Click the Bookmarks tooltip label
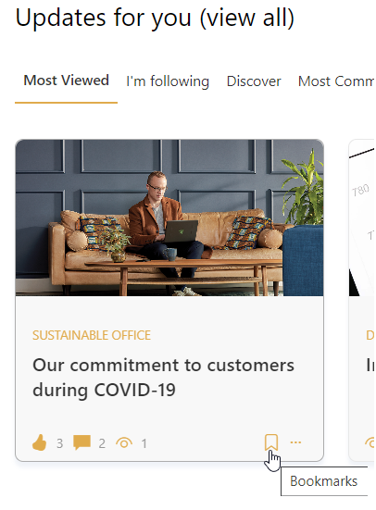 [x=323, y=481]
